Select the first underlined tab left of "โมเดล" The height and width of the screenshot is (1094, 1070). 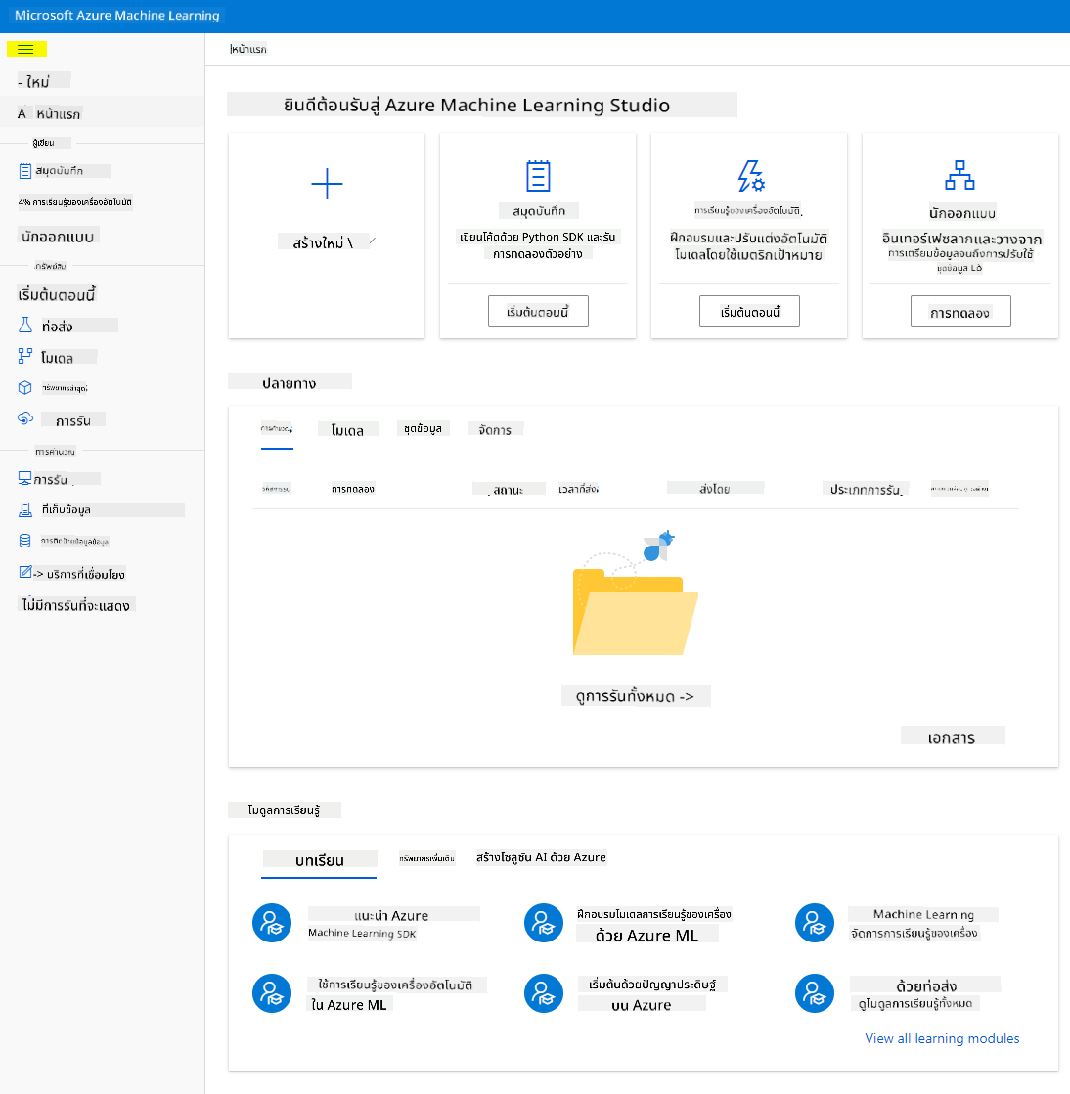(277, 429)
